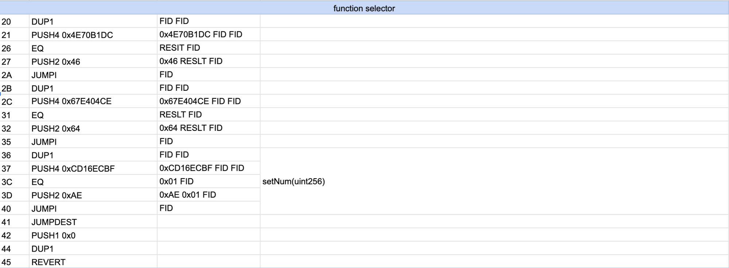Click the offset cell 3C
Image resolution: width=729 pixels, height=268 pixels.
(x=15, y=182)
